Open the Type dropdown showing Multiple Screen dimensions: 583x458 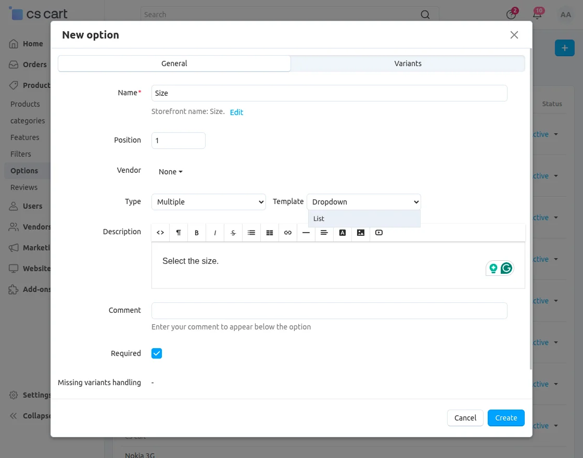tap(208, 201)
